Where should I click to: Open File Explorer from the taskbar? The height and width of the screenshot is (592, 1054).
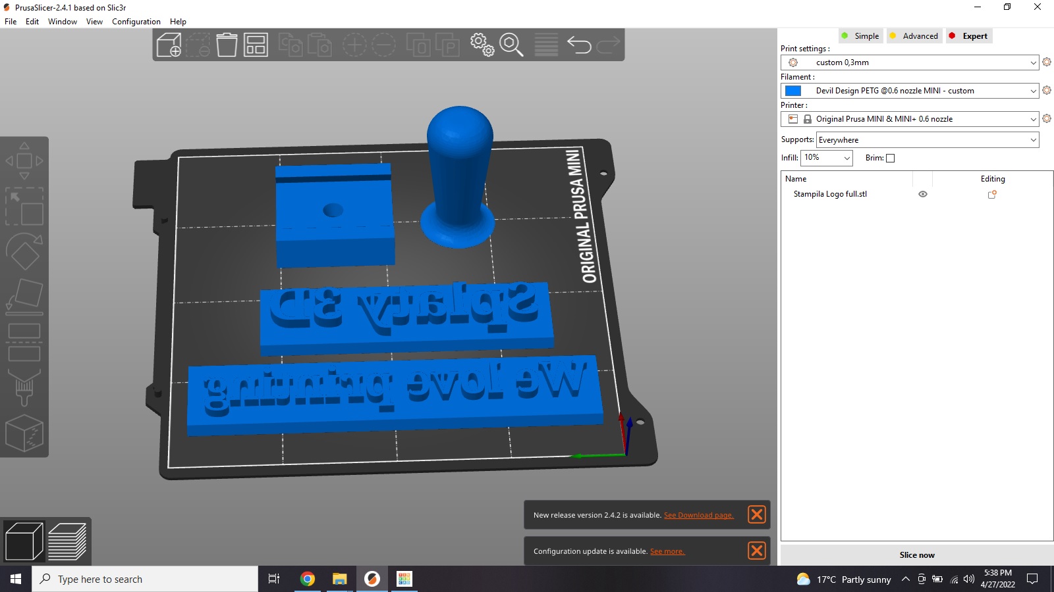[339, 579]
